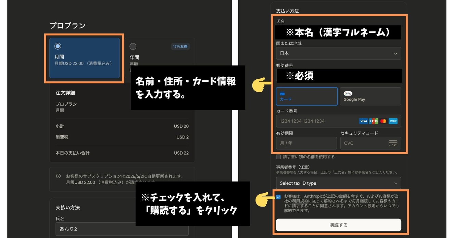Click the G Pay logo icon
This screenshot has width=452, height=238.
coord(348,93)
